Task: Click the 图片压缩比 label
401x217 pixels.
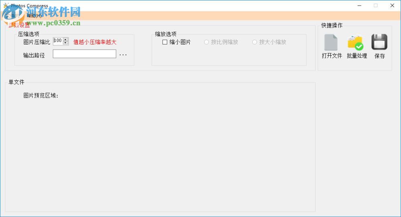Action: [36, 42]
